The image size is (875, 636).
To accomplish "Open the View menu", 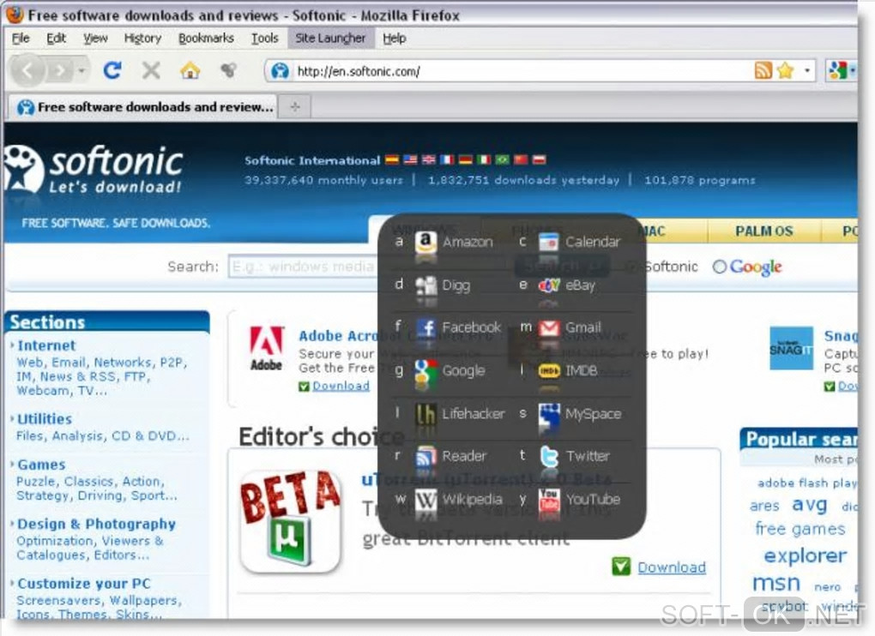I will click(95, 38).
